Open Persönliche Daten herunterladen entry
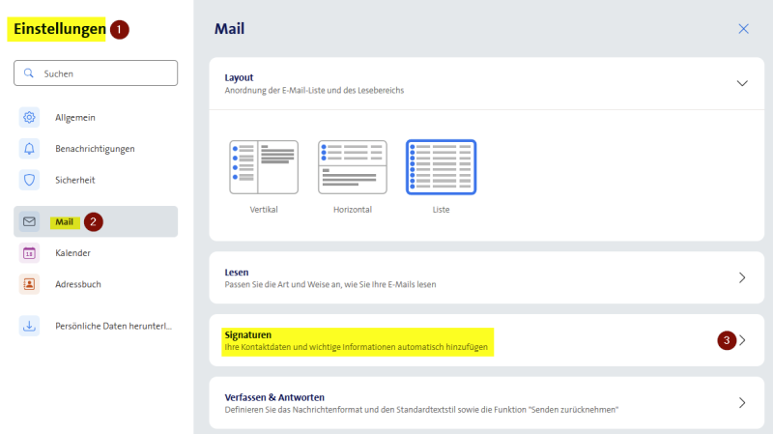The height and width of the screenshot is (434, 773). coord(113,327)
